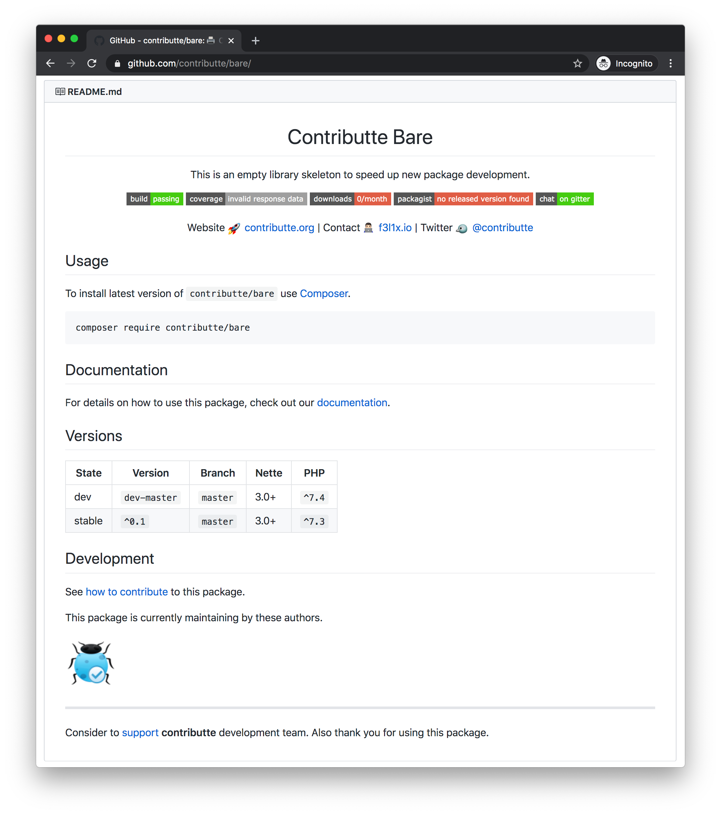Open the contributte.org website link

(279, 228)
